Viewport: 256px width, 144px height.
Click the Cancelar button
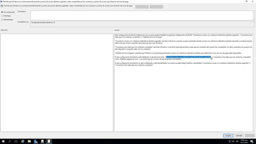point(239,136)
